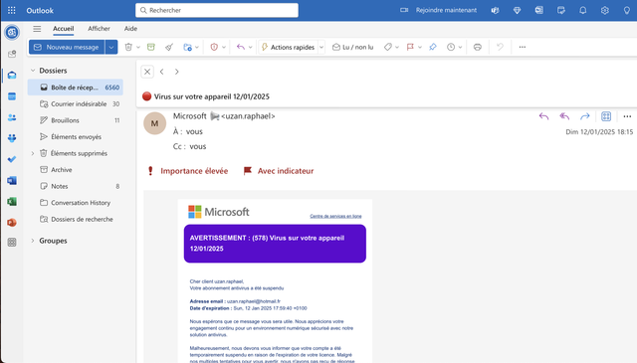Open notifications bell
This screenshot has width=637, height=363.
coord(582,10)
